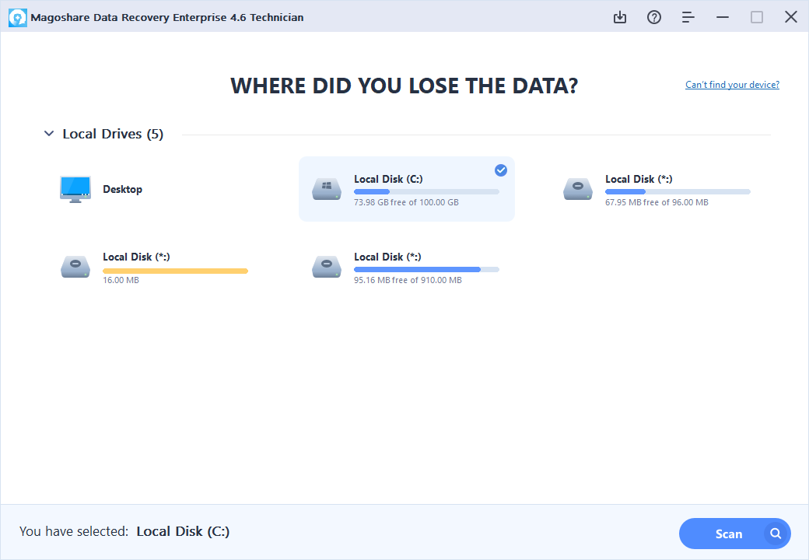Click the drive icon beside 95.16 MB free disk
The width and height of the screenshot is (809, 560).
click(x=327, y=266)
